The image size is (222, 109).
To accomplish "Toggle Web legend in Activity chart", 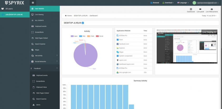I will [x=82, y=36].
